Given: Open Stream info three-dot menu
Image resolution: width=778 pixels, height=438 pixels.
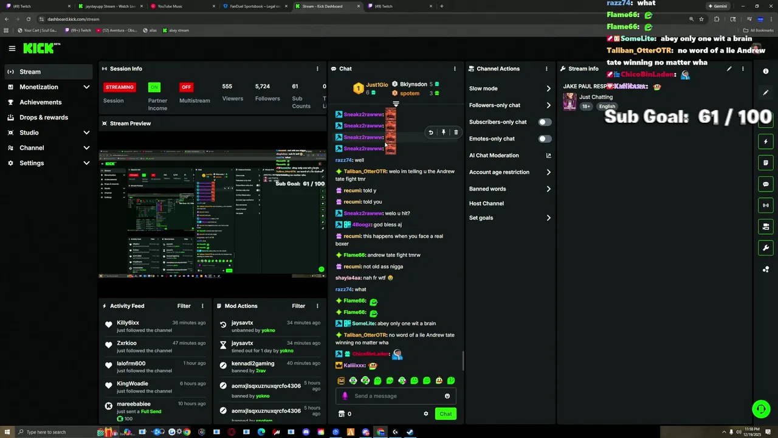Looking at the screenshot, I should [x=742, y=69].
